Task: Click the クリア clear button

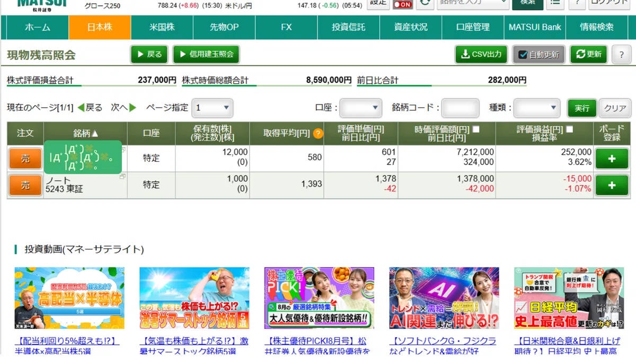Action: 615,108
